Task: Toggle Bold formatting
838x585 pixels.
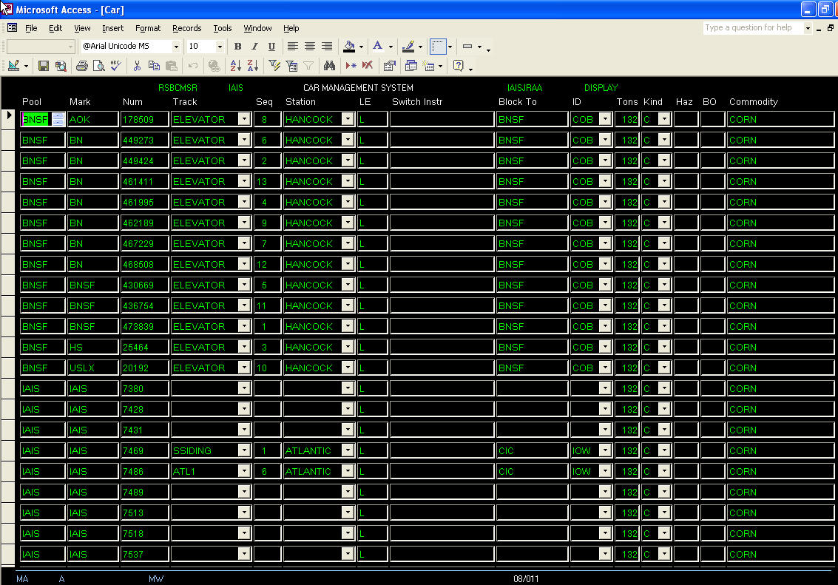Action: coord(238,47)
